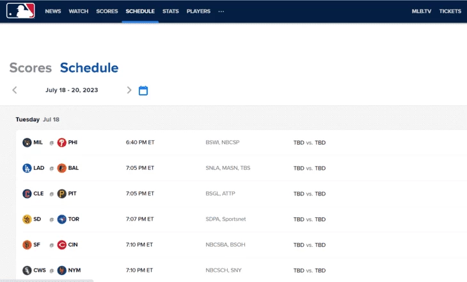467x282 pixels.
Task: Open MLB.TV link in header
Action: [422, 12]
